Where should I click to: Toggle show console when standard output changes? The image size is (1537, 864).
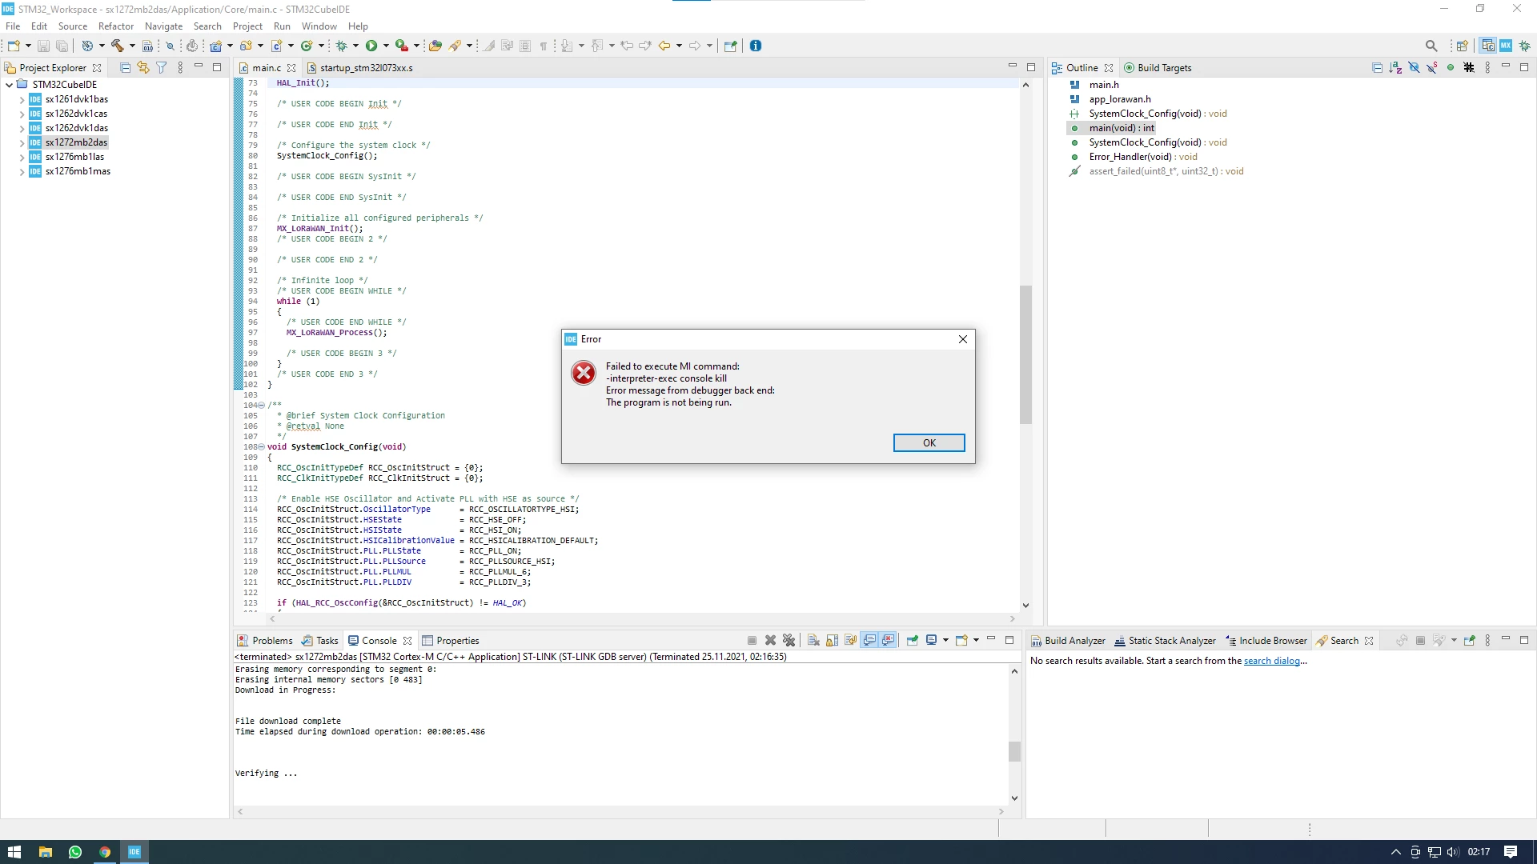pos(869,640)
